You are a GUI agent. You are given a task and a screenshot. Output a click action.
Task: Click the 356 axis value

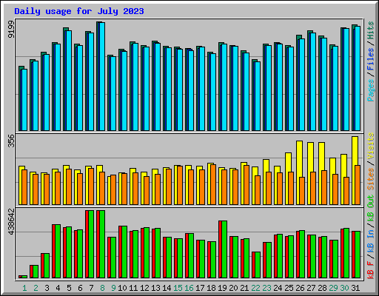(11, 141)
